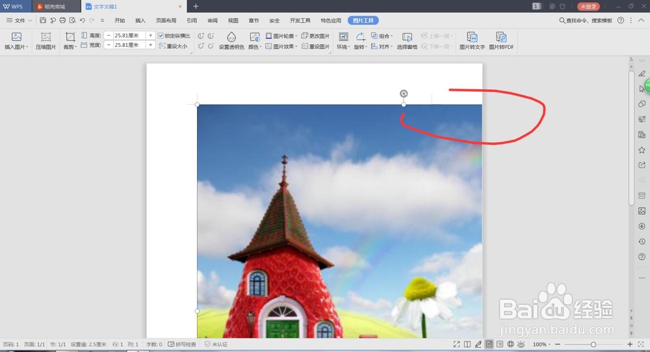
Task: Expand the size settings dialog launcher
Action: (x=191, y=53)
